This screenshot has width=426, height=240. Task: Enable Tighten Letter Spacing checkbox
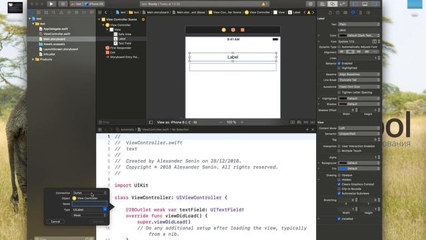pos(339,93)
